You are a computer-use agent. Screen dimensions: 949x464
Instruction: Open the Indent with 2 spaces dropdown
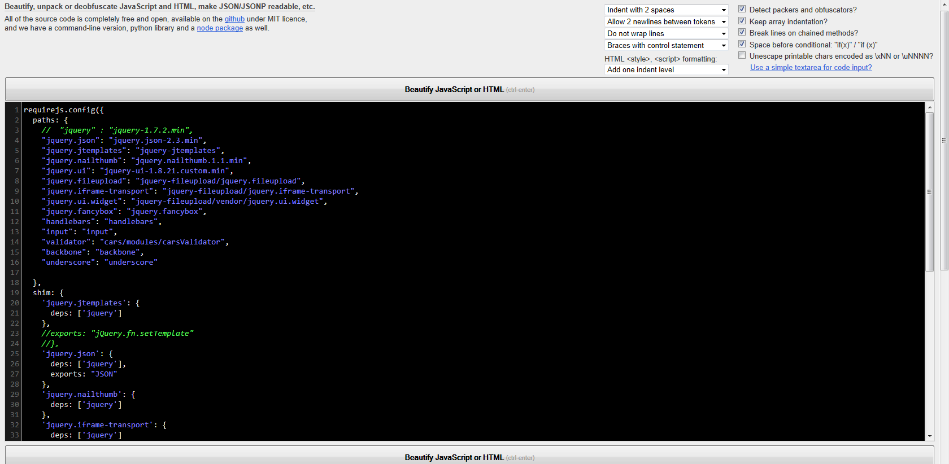[667, 10]
